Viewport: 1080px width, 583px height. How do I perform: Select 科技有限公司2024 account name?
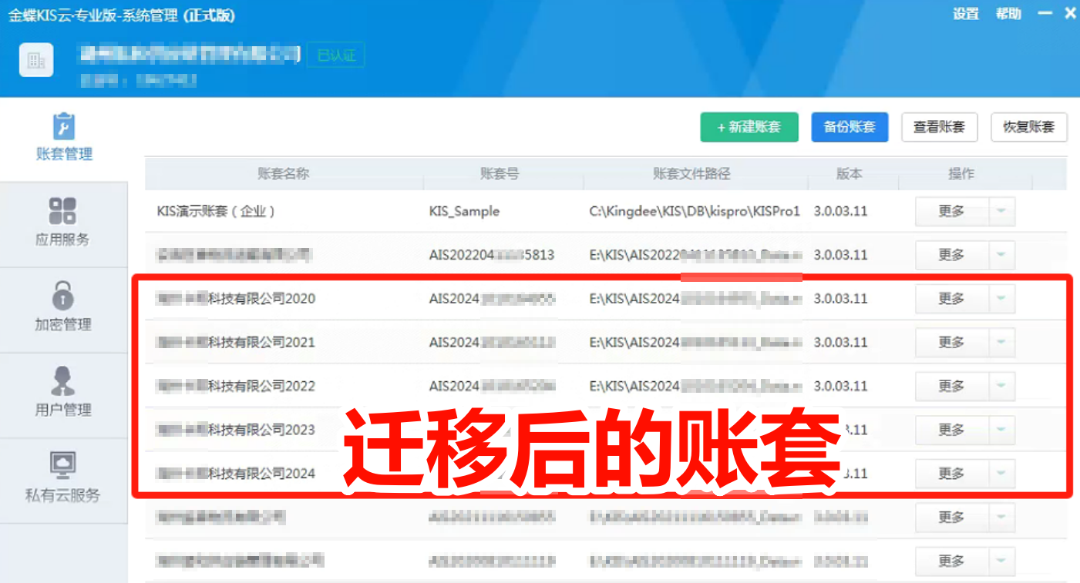(235, 474)
